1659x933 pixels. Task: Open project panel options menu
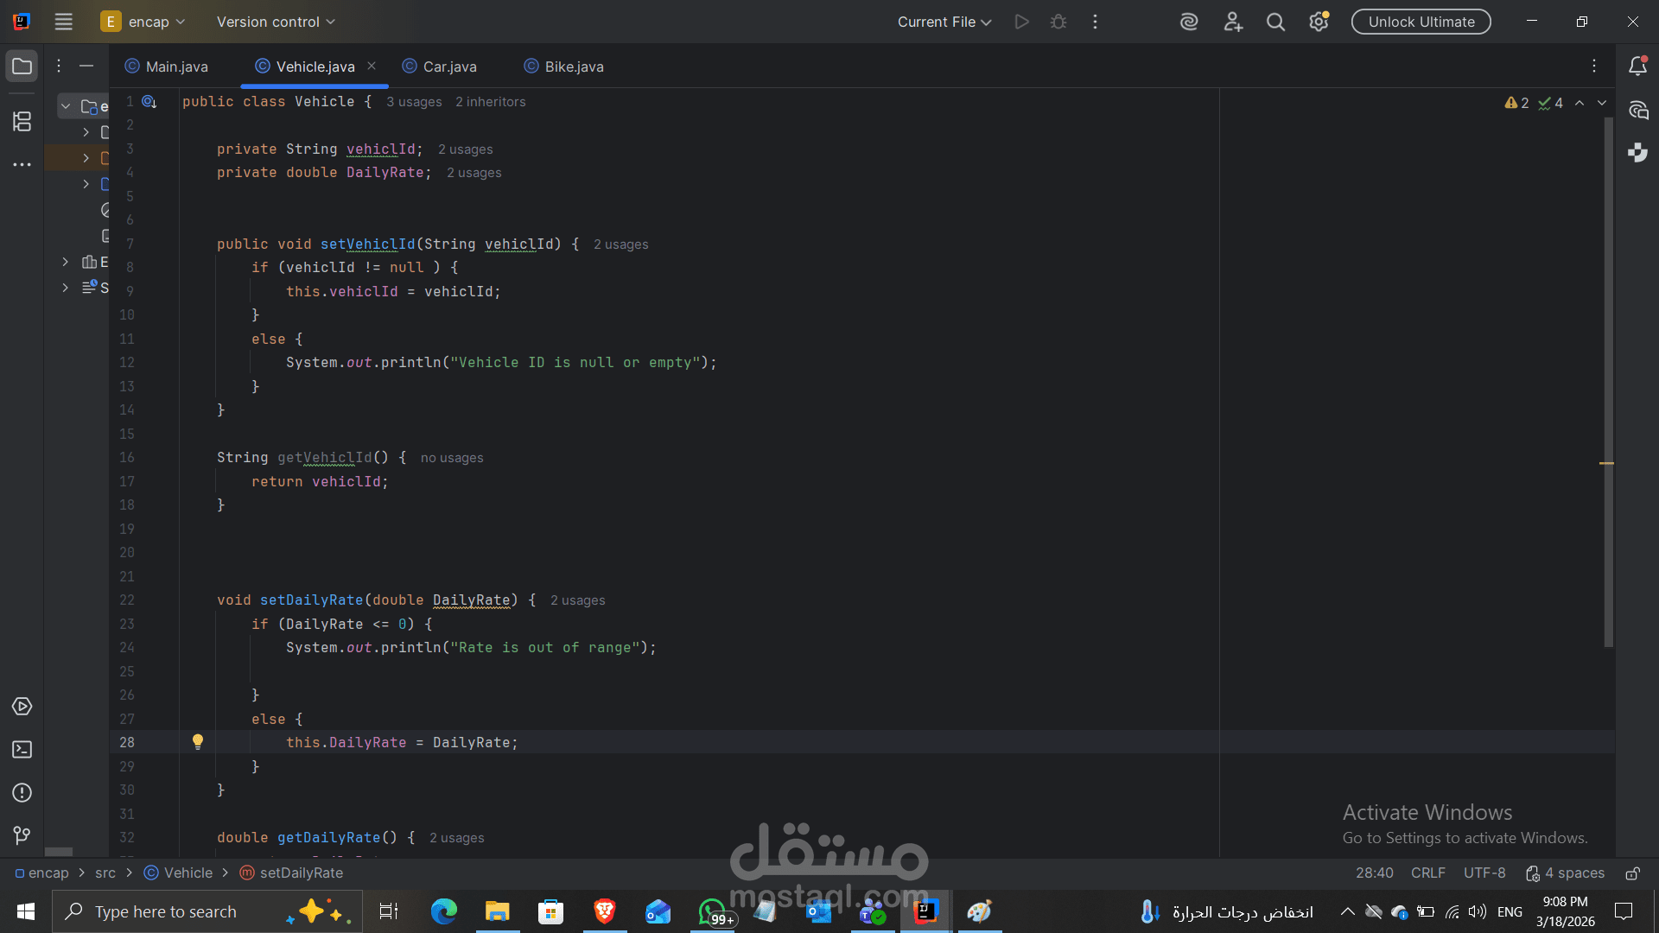coord(59,66)
